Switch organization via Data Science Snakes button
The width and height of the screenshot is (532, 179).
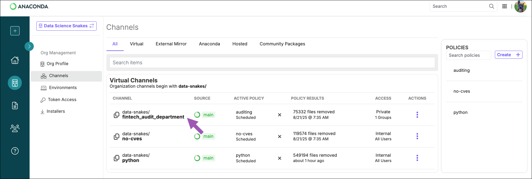click(66, 26)
